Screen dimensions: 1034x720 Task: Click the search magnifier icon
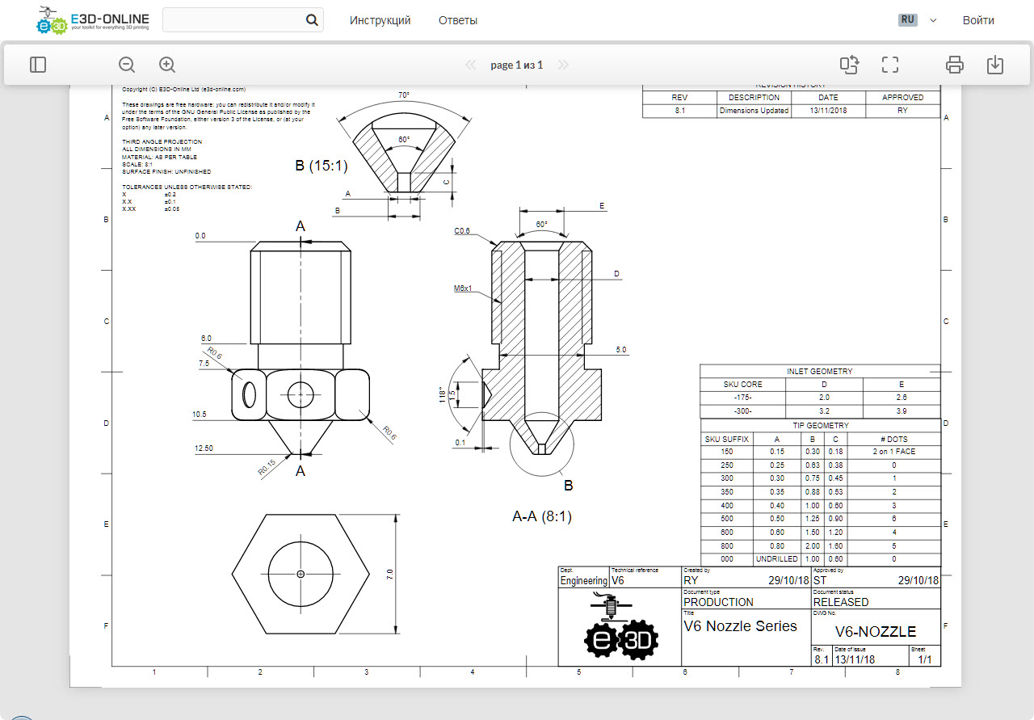pos(312,20)
